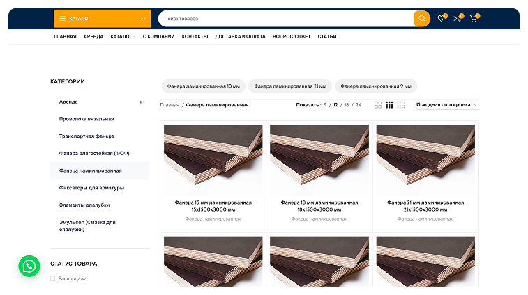Open Элементы опалубки category
Viewport: 528px width, 295px height.
84,205
